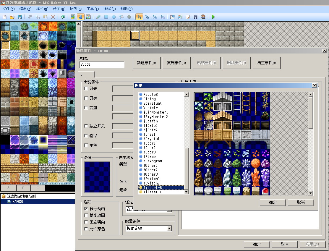Switch to Region editing mode icon
This screenshot has width=329, height=251.
[x=88, y=17]
